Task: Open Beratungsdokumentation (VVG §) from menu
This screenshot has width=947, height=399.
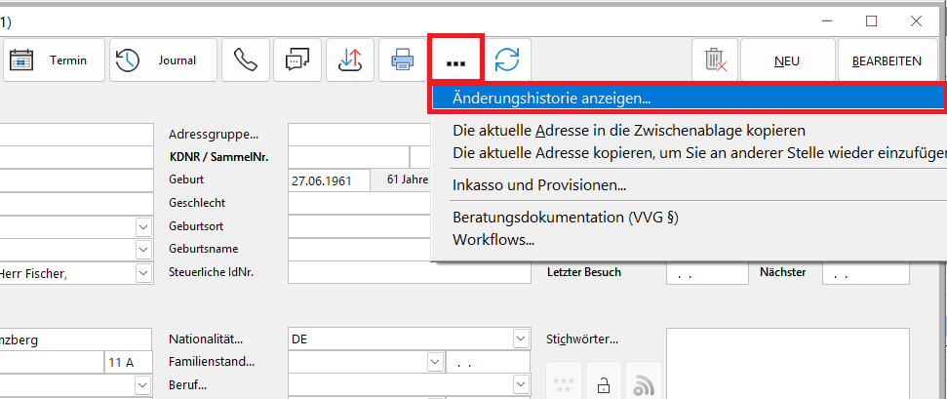Action: 565,217
